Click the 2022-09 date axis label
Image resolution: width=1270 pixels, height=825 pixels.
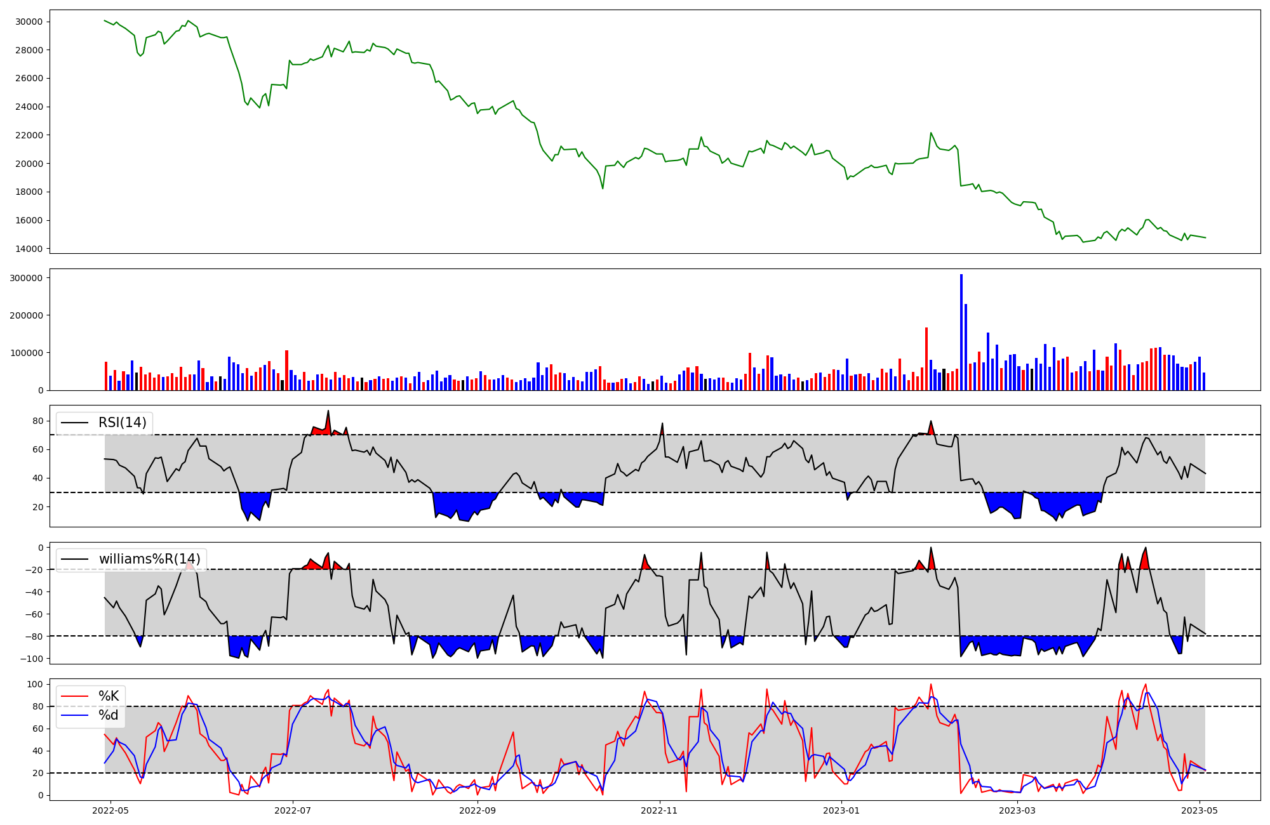(478, 810)
